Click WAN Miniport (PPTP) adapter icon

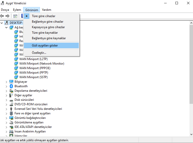point(16,73)
